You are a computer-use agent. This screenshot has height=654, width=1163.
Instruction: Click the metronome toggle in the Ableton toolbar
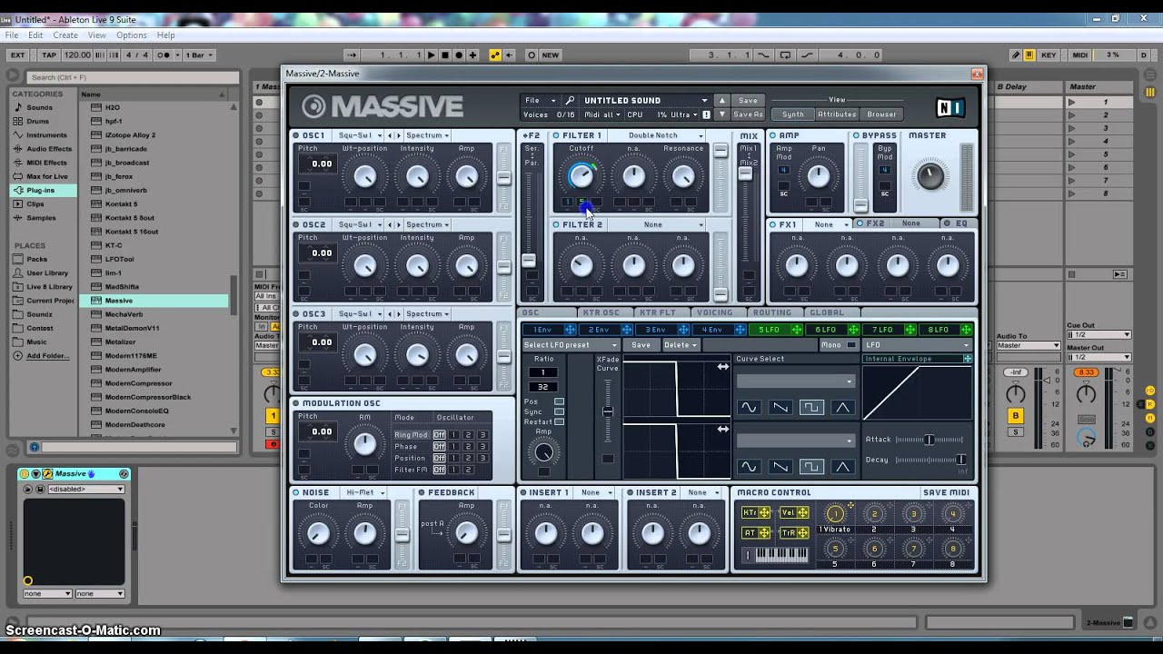[x=164, y=55]
